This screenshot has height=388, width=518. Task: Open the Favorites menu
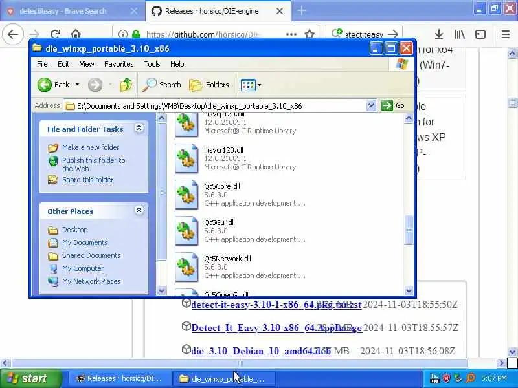119,64
